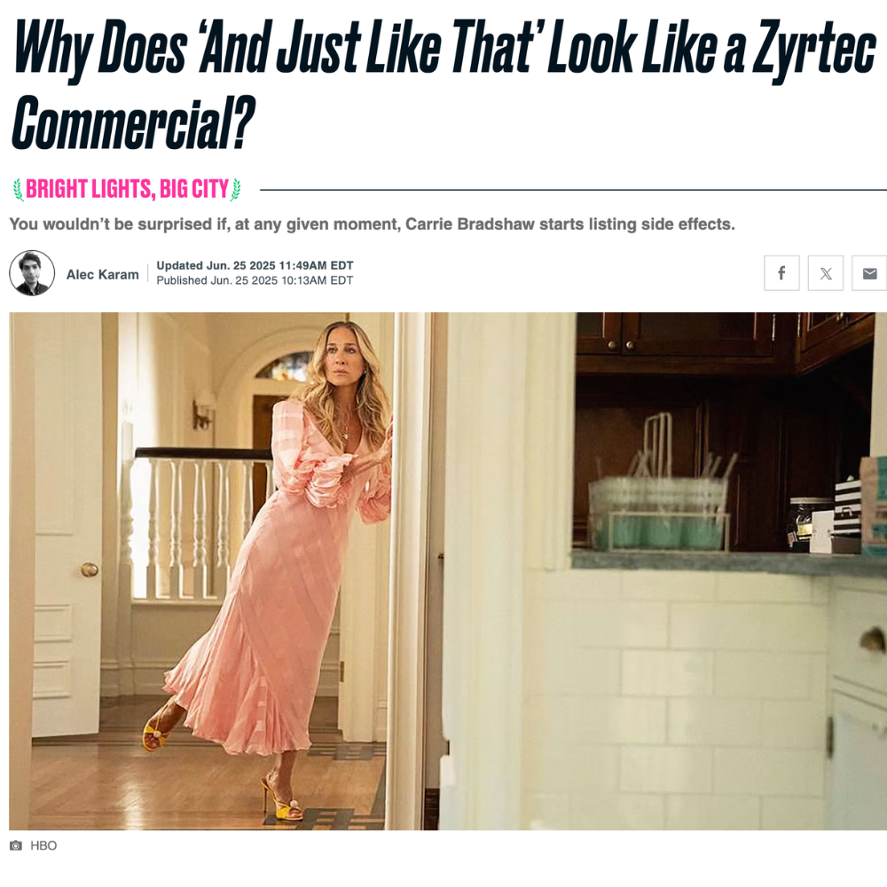Screen dimensions: 887x887
Task: Share article on Facebook
Action: click(781, 273)
